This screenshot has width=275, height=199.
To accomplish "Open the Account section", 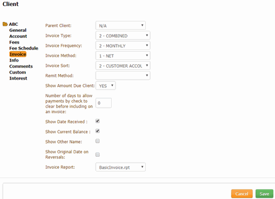I will click(18, 36).
